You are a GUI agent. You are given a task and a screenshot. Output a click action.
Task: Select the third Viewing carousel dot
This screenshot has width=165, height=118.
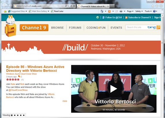18,115
